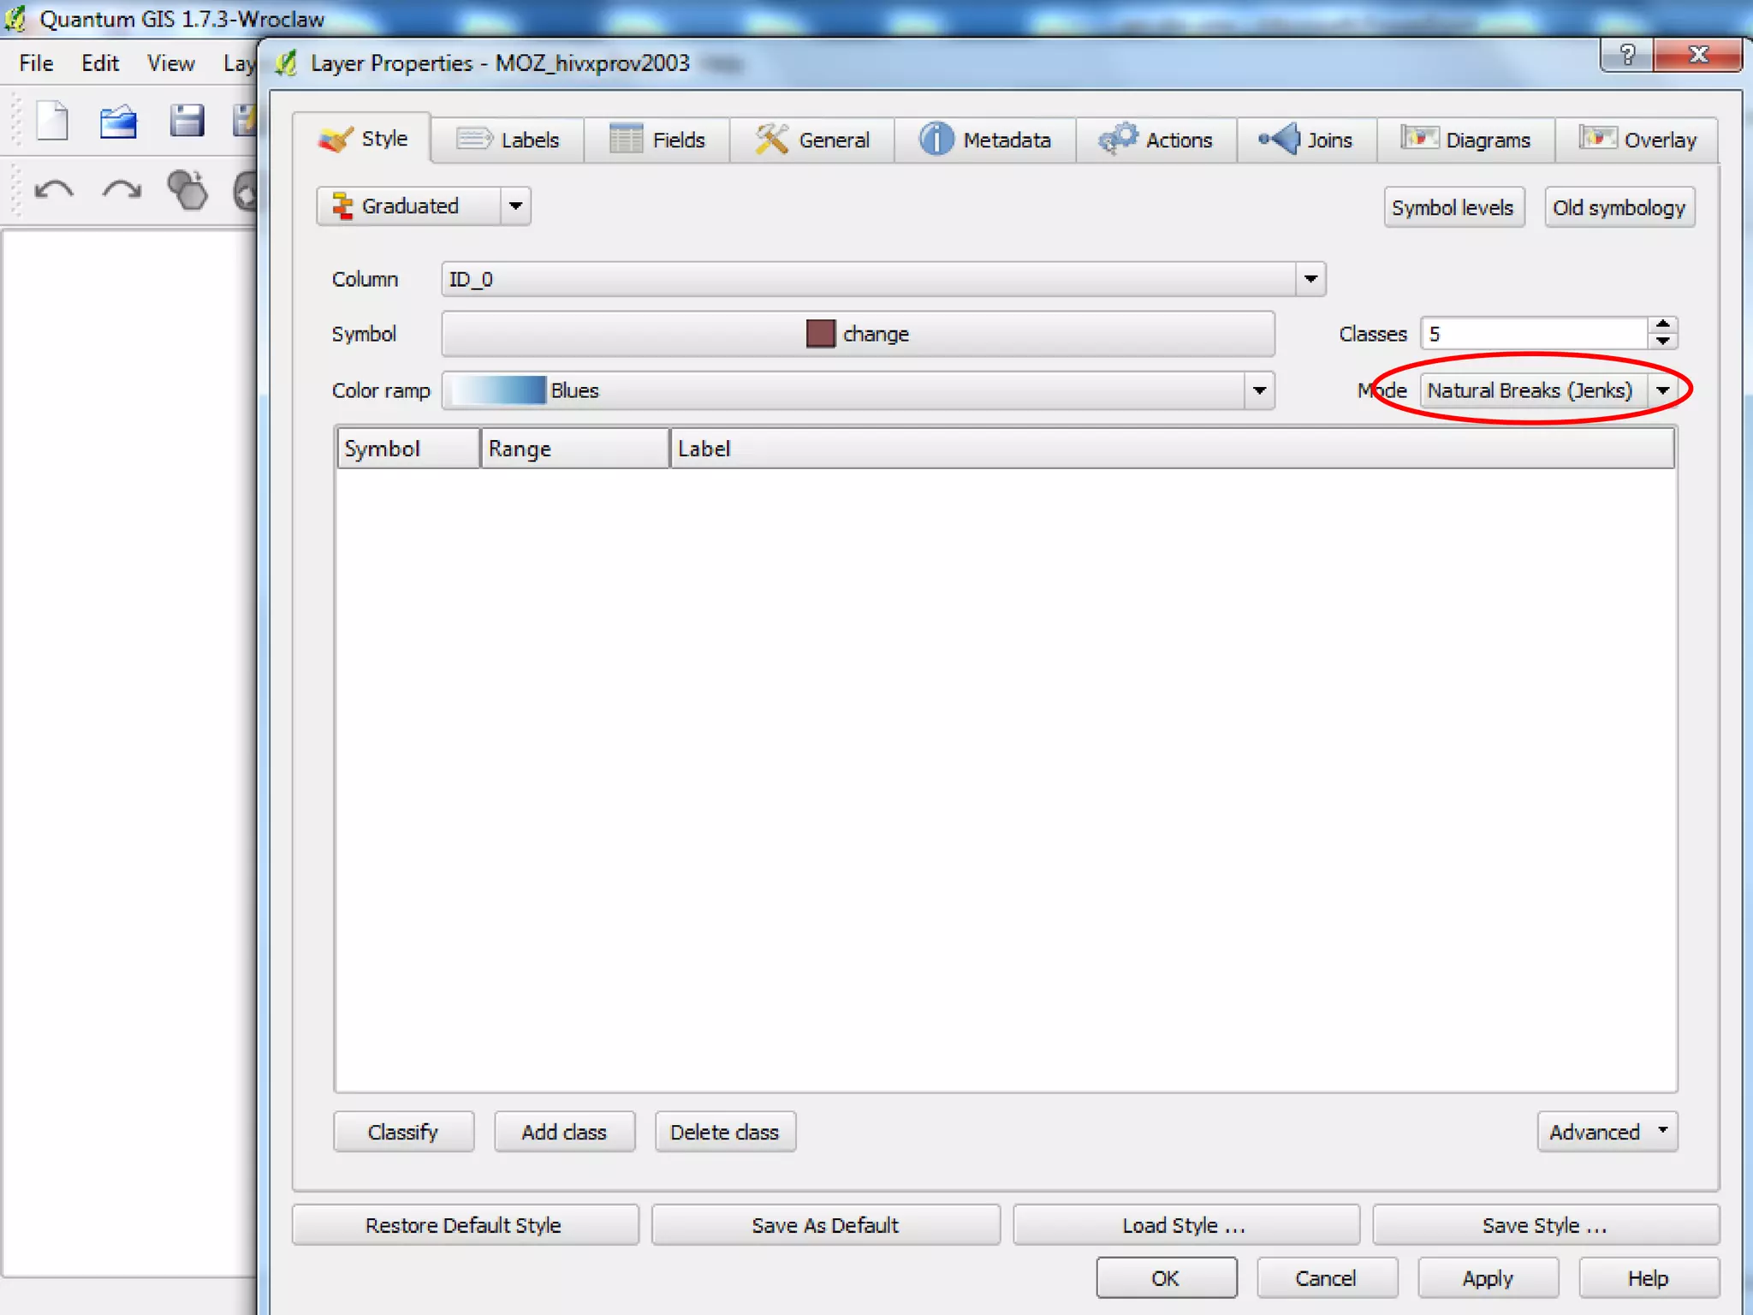Click the Apply button

(x=1488, y=1278)
